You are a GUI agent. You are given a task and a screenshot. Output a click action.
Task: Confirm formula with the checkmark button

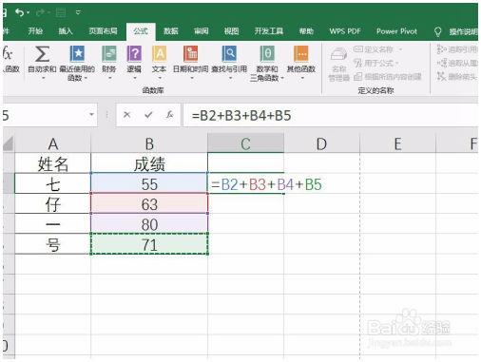148,115
